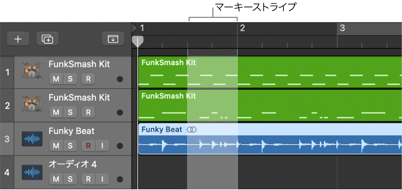Solo track 1 FunkSmash Kit

[x=70, y=79]
